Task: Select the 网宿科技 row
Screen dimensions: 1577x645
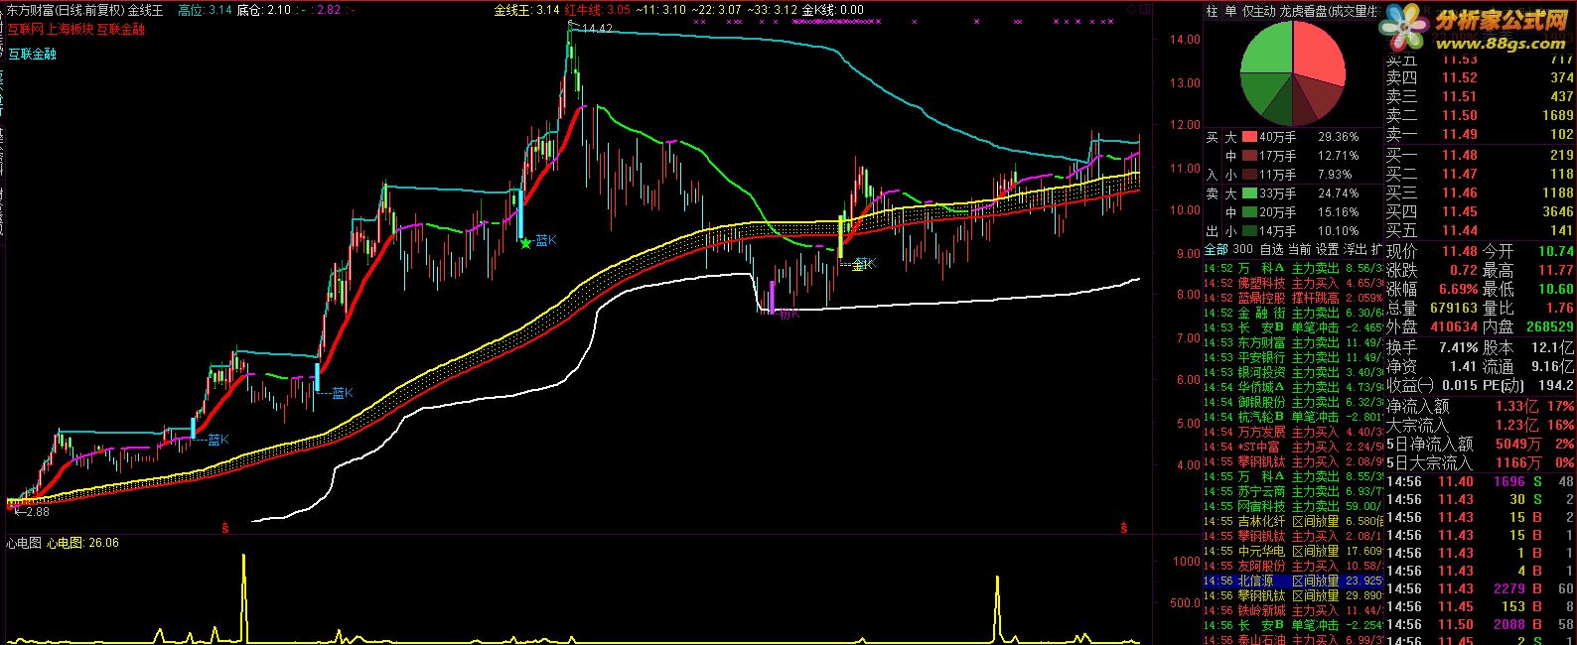Action: pos(1292,506)
